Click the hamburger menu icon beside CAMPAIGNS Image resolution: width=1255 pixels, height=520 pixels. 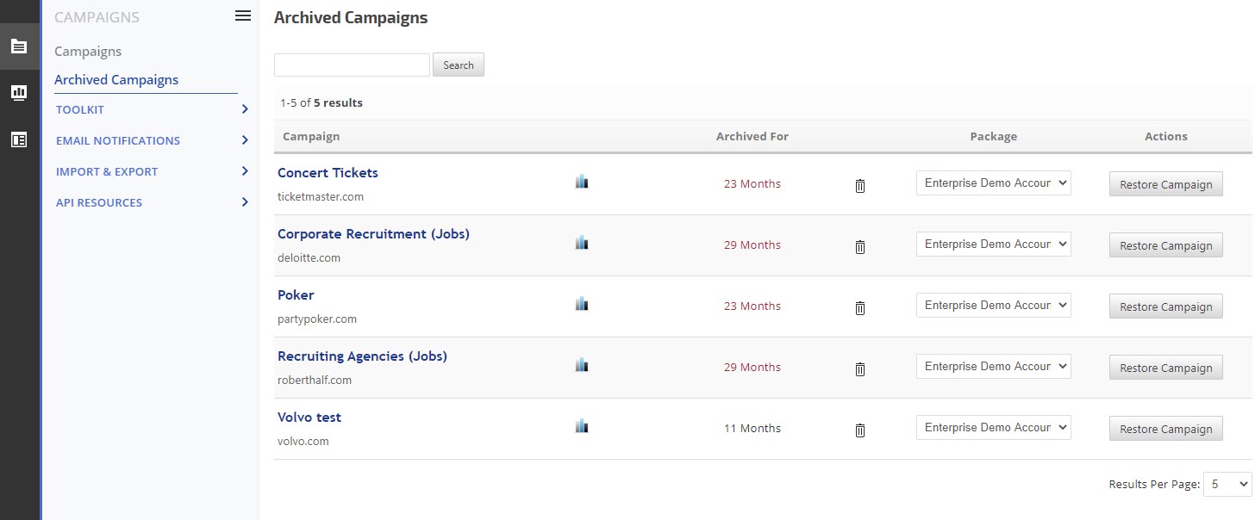[x=243, y=16]
